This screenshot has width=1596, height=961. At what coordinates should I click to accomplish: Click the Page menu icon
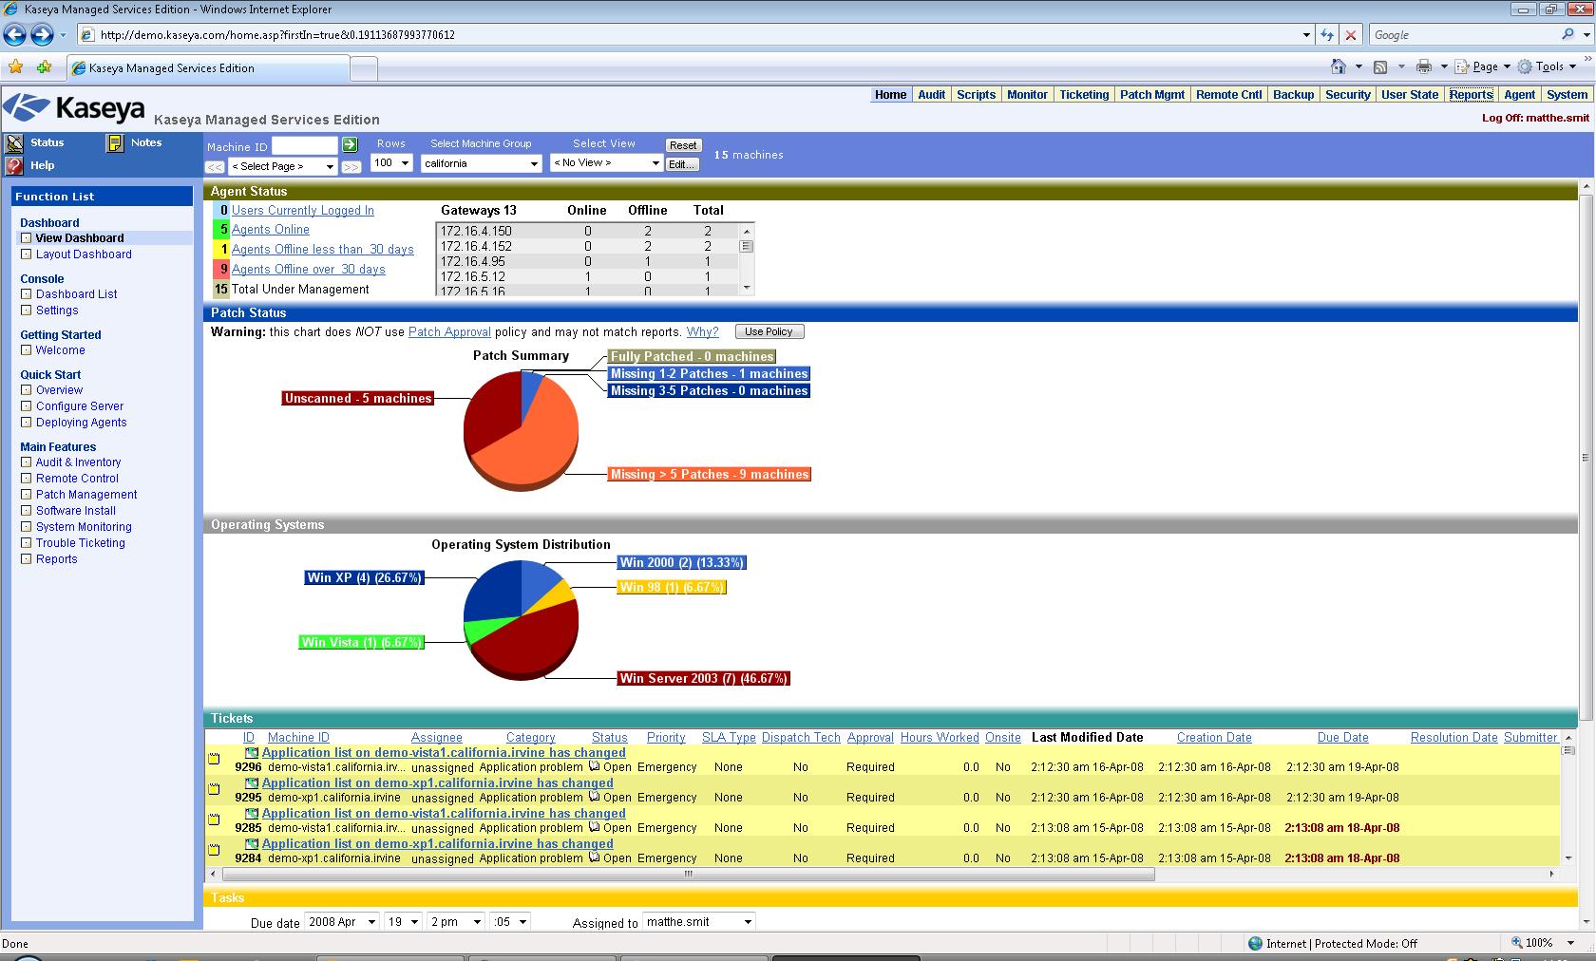pyautogui.click(x=1463, y=66)
